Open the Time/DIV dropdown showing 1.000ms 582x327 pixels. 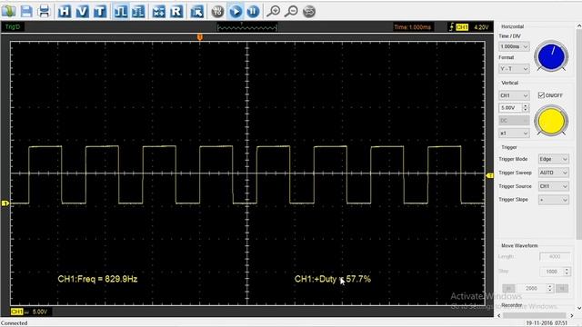514,46
